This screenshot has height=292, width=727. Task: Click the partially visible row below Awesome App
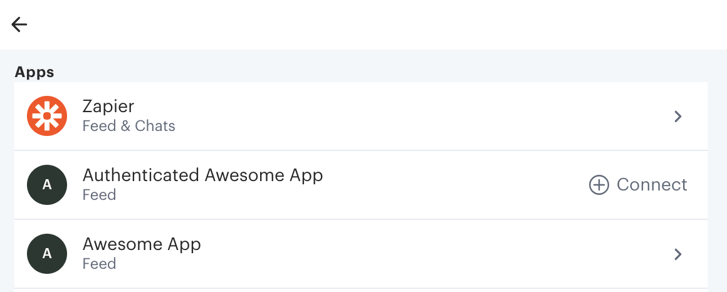361,291
